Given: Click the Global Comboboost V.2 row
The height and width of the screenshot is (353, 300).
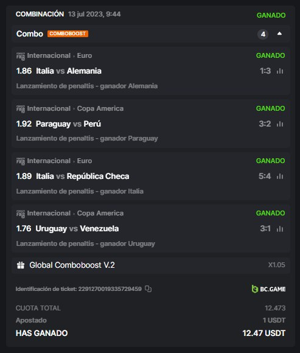Looking at the screenshot, I should 150,265.
